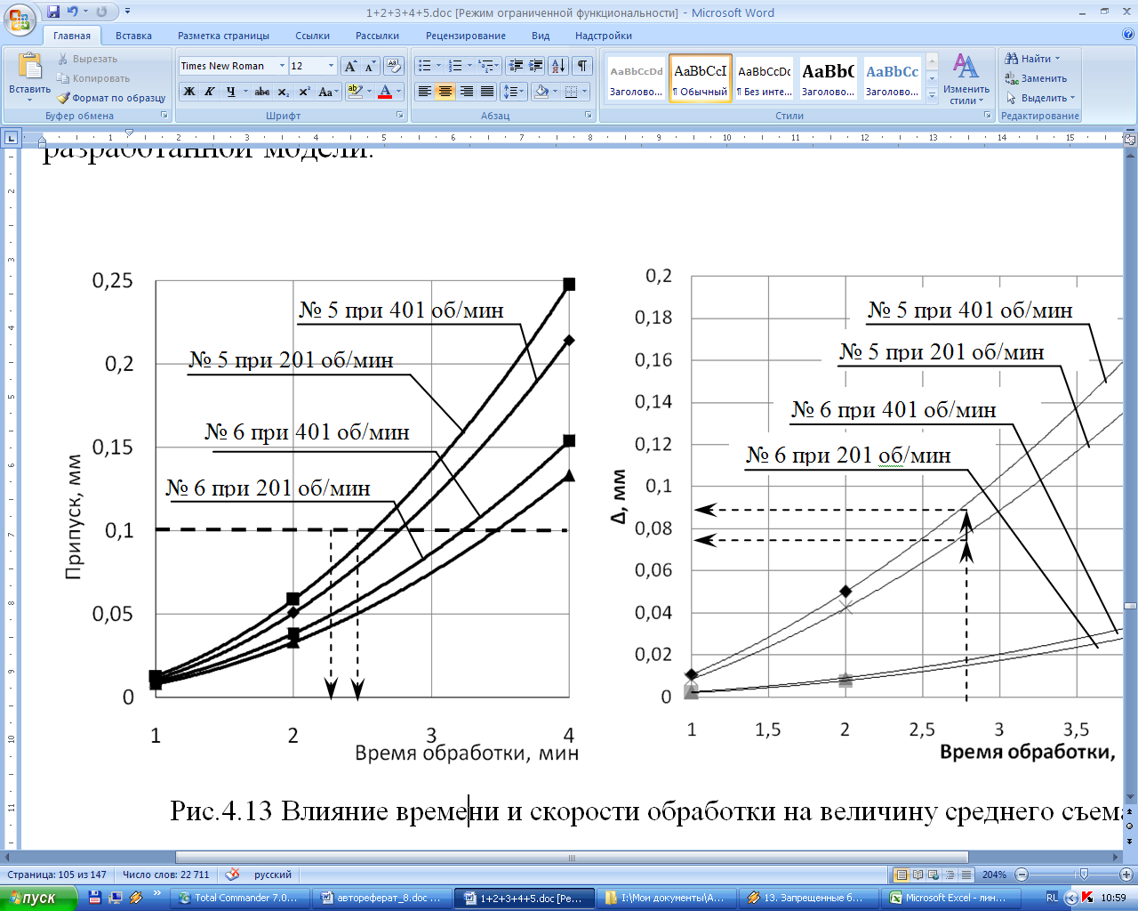This screenshot has width=1138, height=911.
Task: Increase paragraph indent
Action: tap(536, 66)
